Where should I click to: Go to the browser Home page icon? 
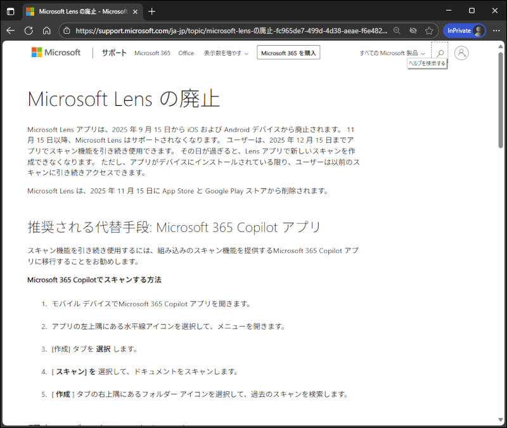pyautogui.click(x=46, y=30)
